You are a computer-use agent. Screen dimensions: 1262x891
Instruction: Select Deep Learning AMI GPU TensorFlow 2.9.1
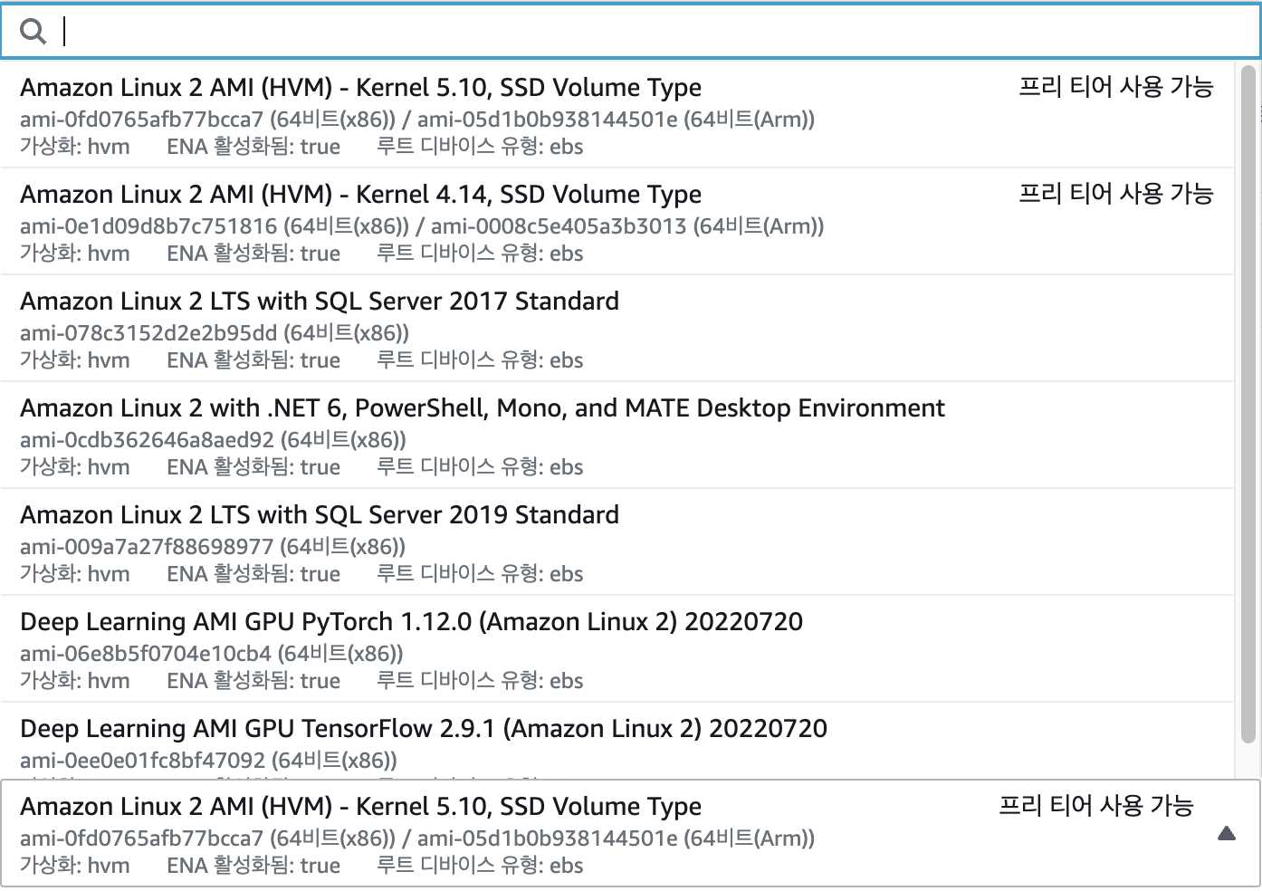(x=617, y=741)
